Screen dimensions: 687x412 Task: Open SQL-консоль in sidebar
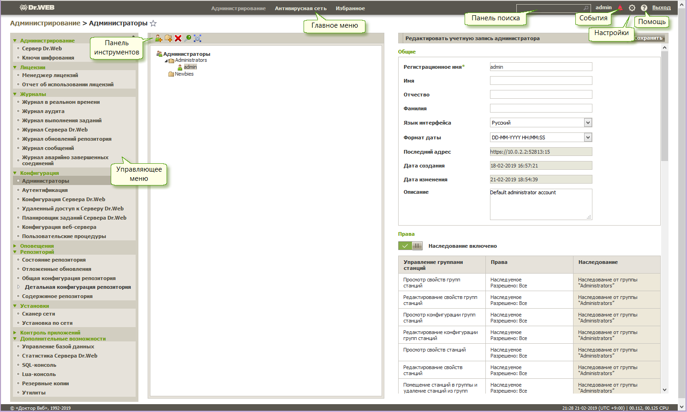click(39, 365)
